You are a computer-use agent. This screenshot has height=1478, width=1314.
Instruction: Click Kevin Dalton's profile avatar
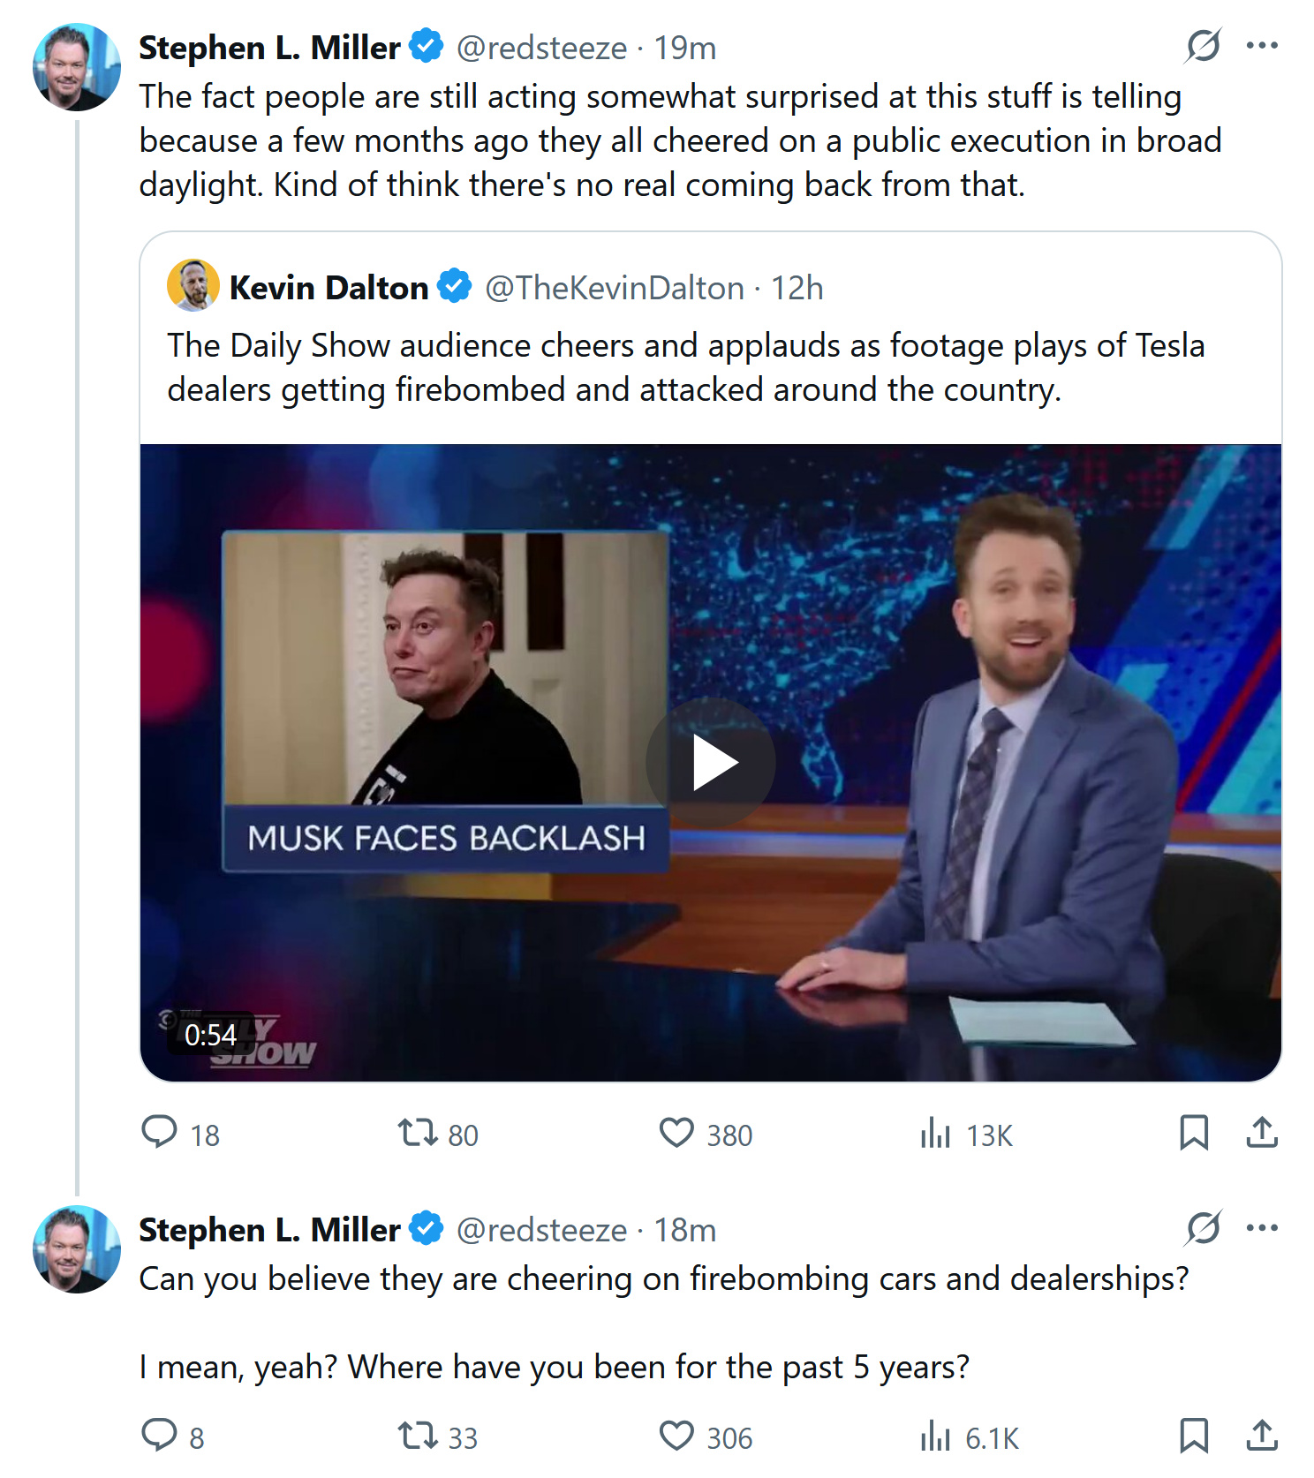click(193, 285)
